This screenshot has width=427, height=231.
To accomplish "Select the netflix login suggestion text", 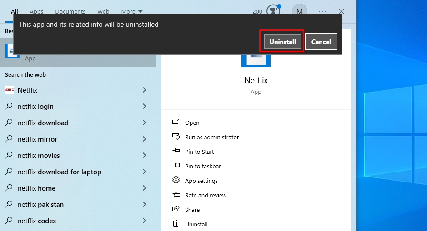I will pos(35,107).
